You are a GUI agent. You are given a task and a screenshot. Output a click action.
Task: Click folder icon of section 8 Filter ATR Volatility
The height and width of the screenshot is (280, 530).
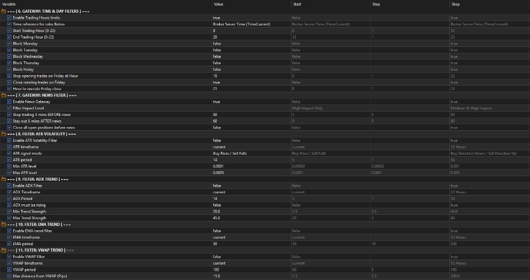click(x=3, y=134)
